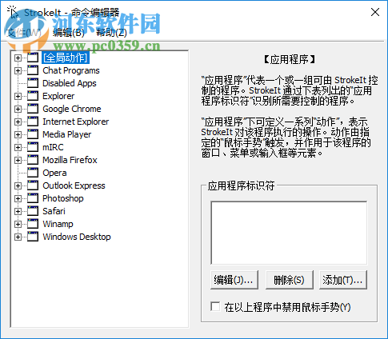This screenshot has width=388, height=339.
Task: Expand the Windows Desktop node
Action: click(x=18, y=237)
